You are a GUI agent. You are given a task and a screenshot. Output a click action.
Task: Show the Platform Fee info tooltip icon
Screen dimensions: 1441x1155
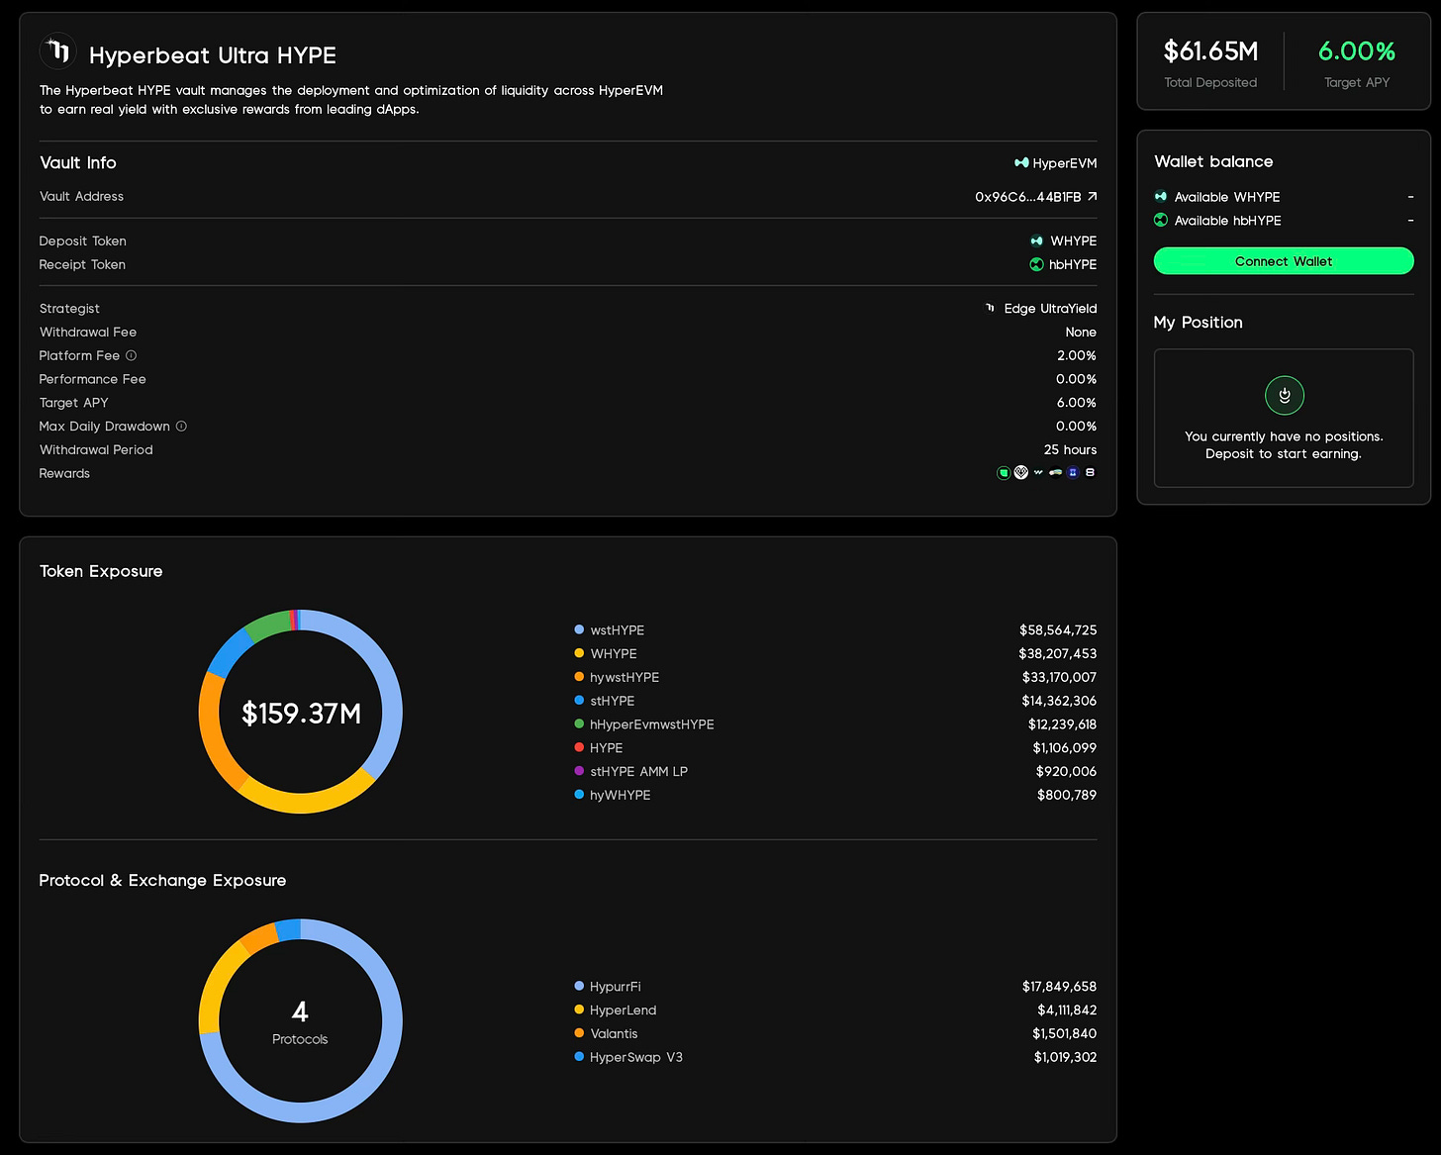point(131,355)
